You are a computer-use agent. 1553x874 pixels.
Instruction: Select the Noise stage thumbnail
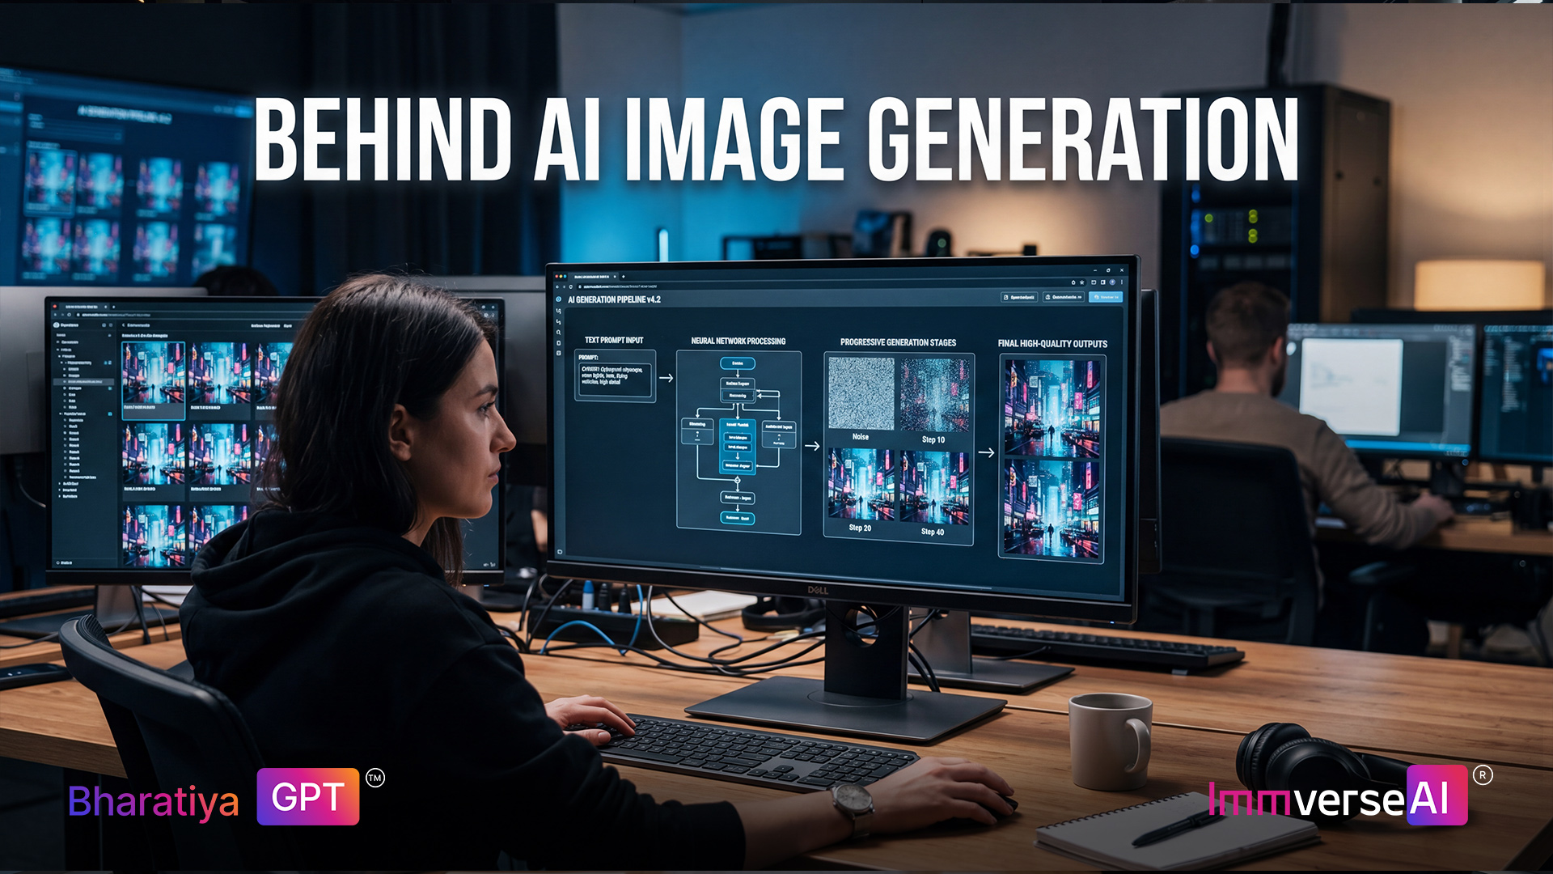[x=861, y=394]
